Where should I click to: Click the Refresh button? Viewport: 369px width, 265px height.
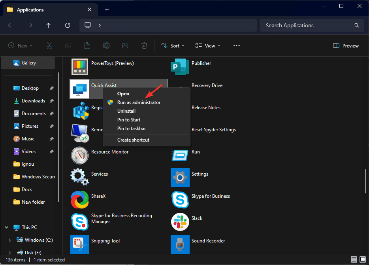point(68,25)
